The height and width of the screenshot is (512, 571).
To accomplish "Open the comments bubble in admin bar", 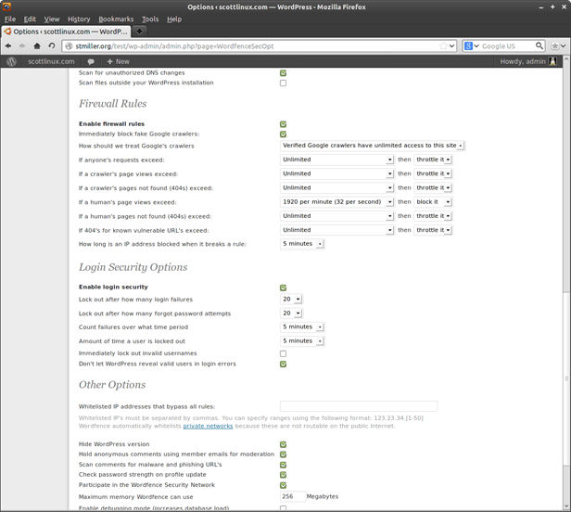I will (93, 61).
